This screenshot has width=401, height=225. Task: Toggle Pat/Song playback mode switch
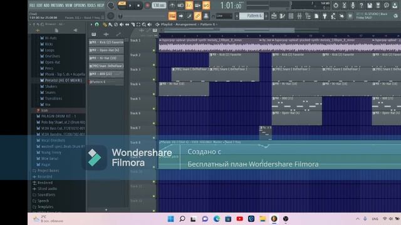pyautogui.click(x=122, y=5)
